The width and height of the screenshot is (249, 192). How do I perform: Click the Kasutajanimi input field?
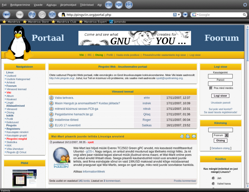[x=220, y=76]
